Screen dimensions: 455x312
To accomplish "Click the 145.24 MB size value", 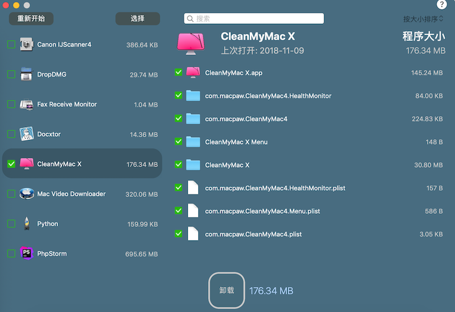I will (x=427, y=73).
